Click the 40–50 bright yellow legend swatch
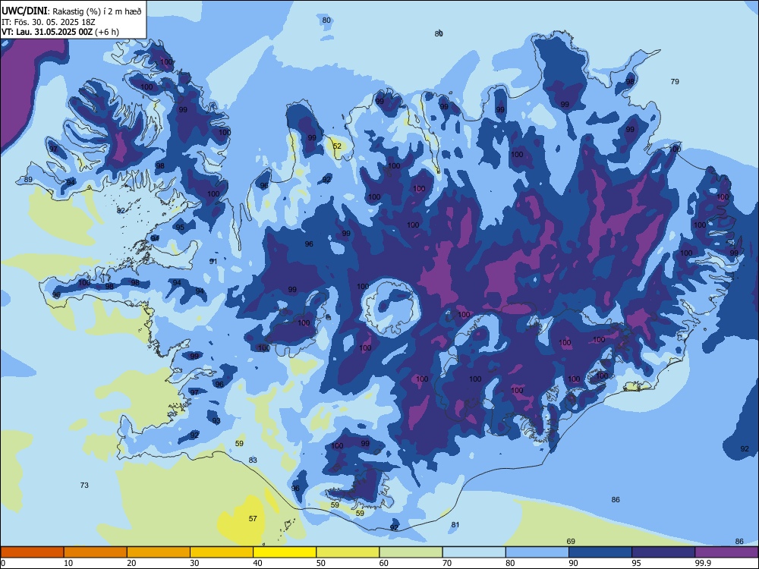The width and height of the screenshot is (759, 569). [285, 552]
